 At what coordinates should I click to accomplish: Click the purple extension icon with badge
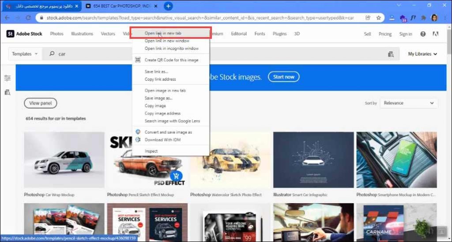click(403, 18)
